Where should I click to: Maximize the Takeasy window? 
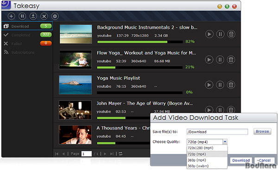227,7
